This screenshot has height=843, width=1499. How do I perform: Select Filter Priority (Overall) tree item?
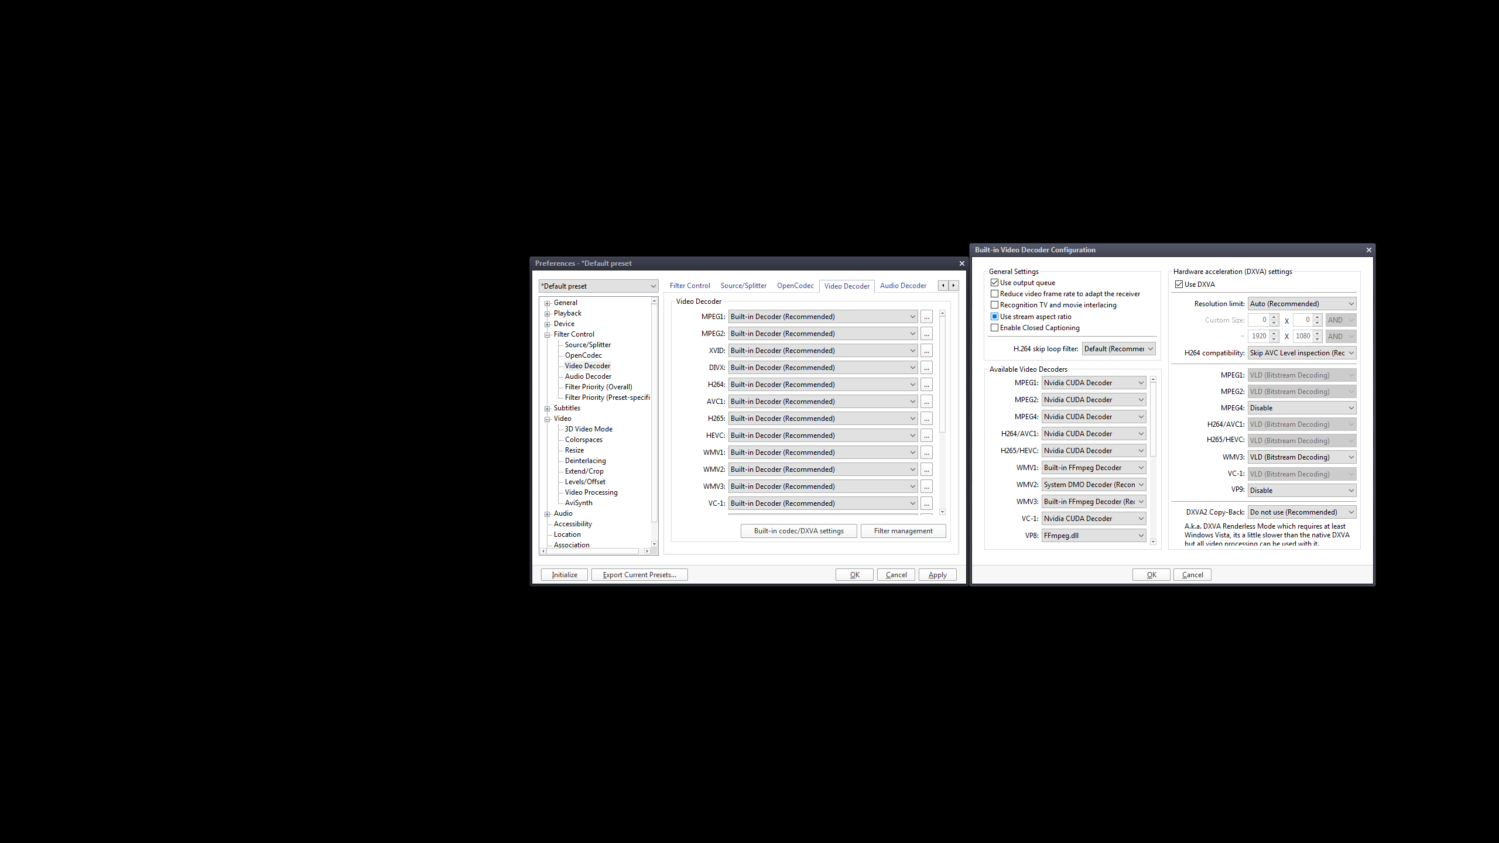coord(598,387)
